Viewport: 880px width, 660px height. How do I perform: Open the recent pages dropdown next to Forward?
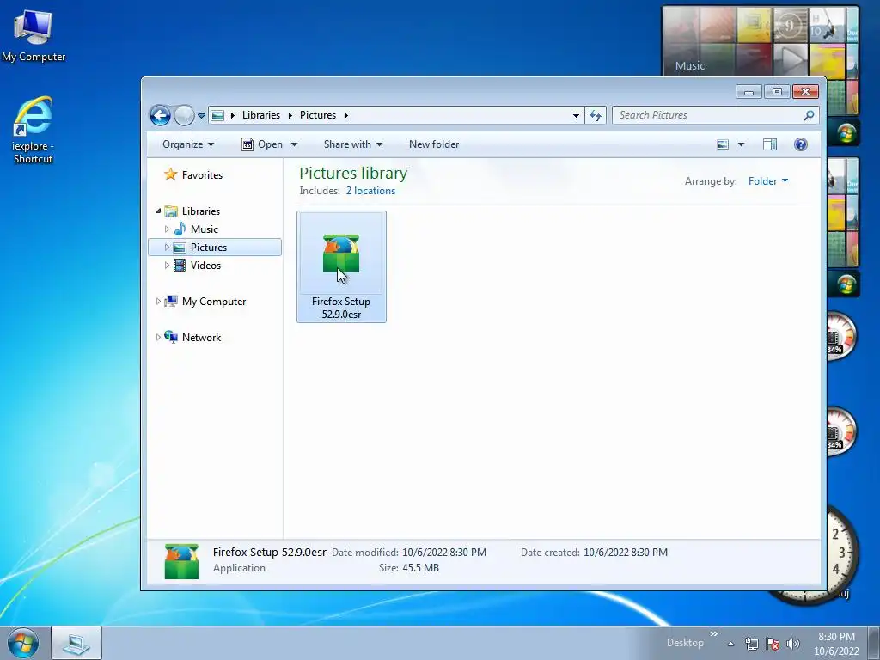tap(201, 116)
